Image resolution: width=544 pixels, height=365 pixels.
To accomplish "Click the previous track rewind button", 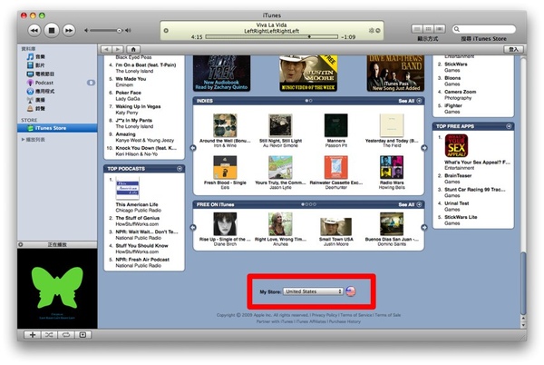I will pyautogui.click(x=34, y=31).
